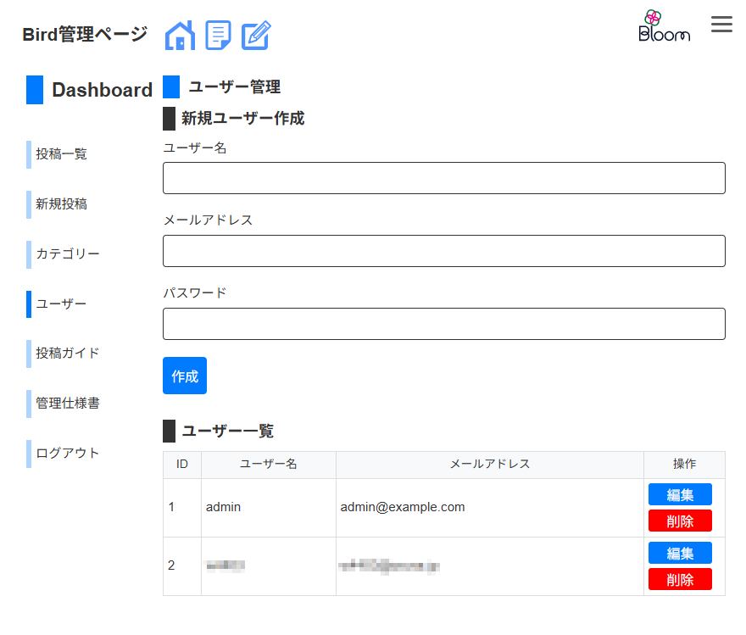The height and width of the screenshot is (635, 746).
Task: Delete the admin user with 削除
Action: click(x=680, y=521)
